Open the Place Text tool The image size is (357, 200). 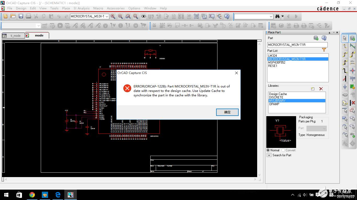pos(352,134)
